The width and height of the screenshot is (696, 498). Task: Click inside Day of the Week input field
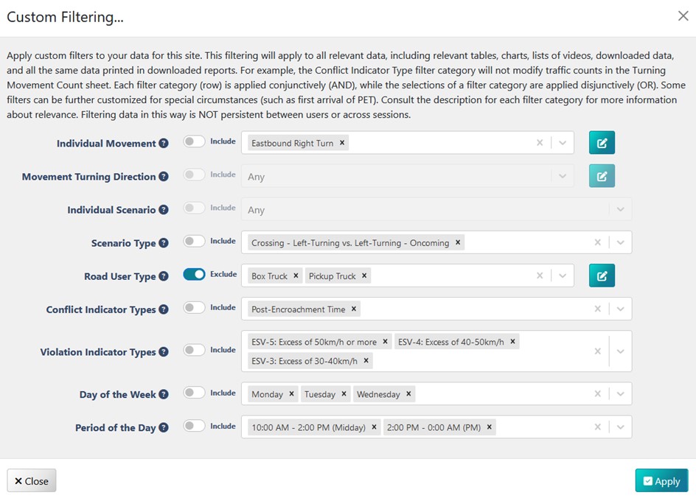(501, 394)
